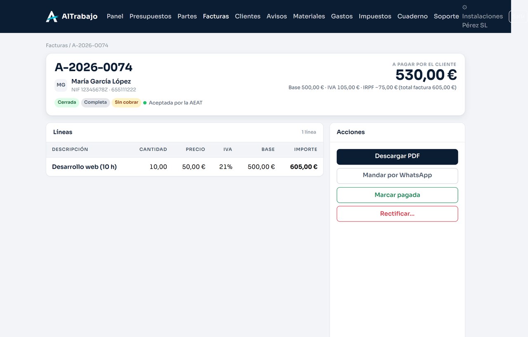Click customer name María García López
This screenshot has height=337, width=528.
(101, 81)
